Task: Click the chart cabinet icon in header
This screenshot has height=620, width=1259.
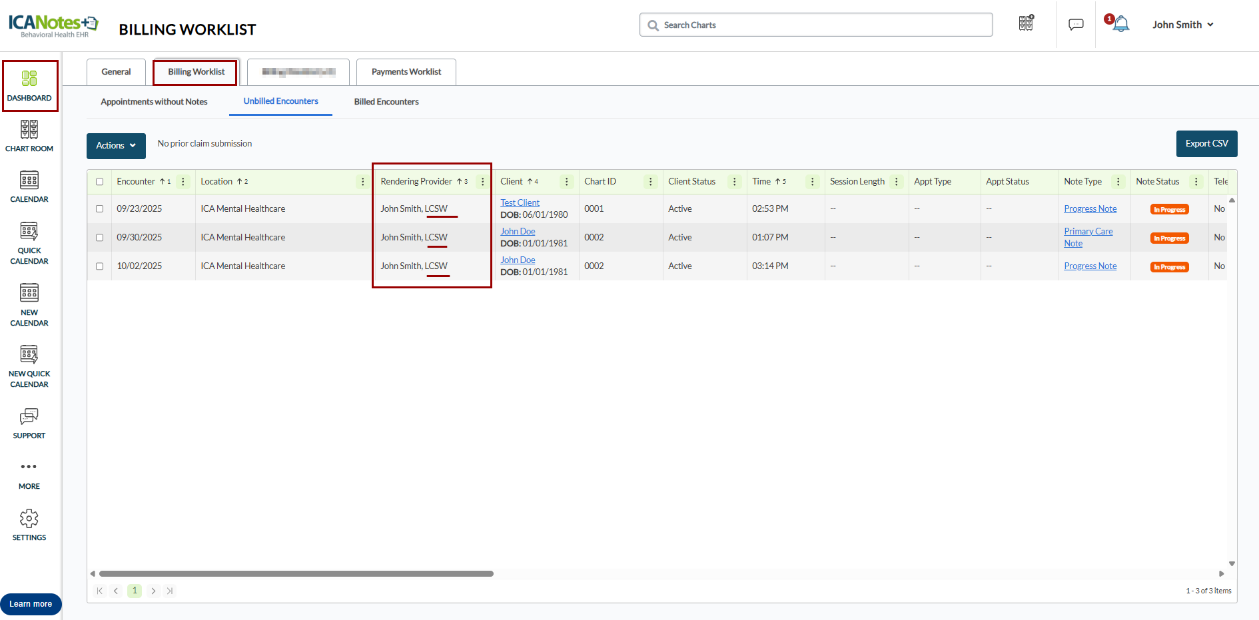Action: (x=1026, y=23)
